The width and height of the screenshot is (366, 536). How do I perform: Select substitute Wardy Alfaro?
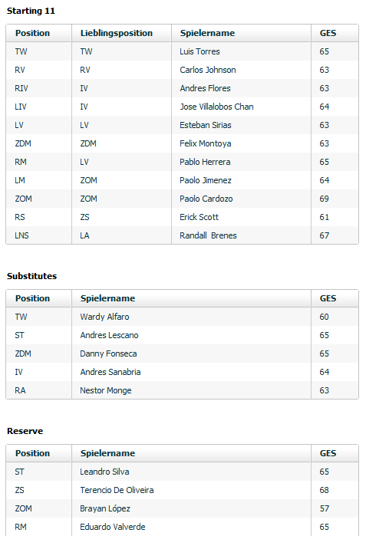(104, 317)
